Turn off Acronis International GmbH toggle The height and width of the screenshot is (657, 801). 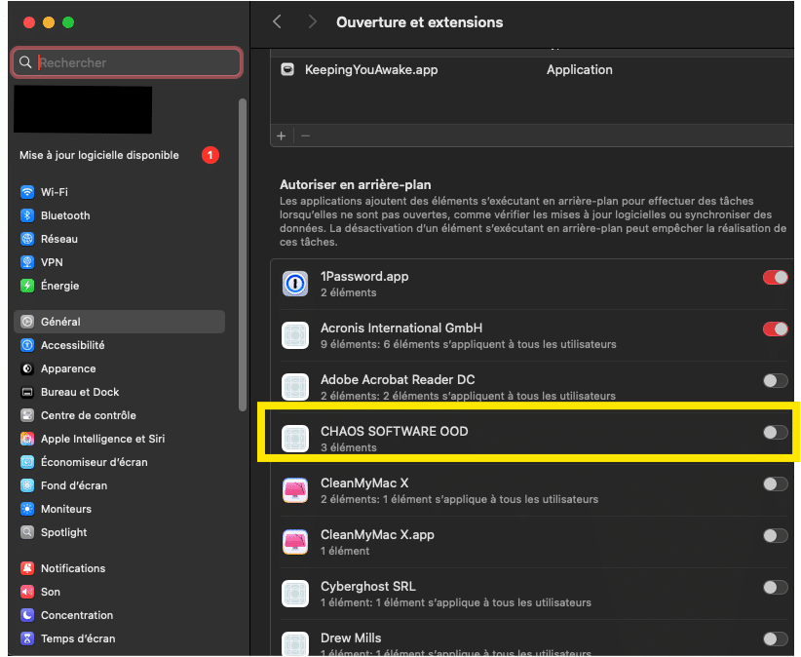pos(775,329)
